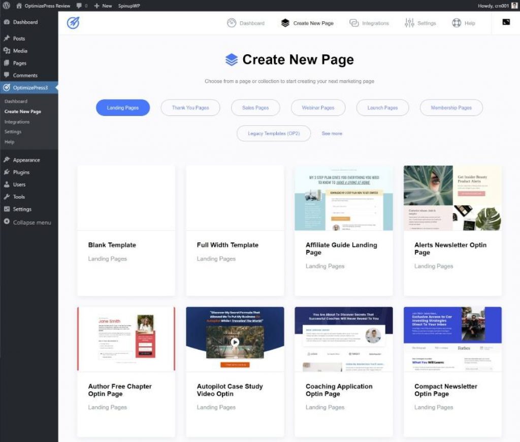Collapse the WordPress sidebar menu
Viewport: 520px width, 442px height.
pos(31,222)
